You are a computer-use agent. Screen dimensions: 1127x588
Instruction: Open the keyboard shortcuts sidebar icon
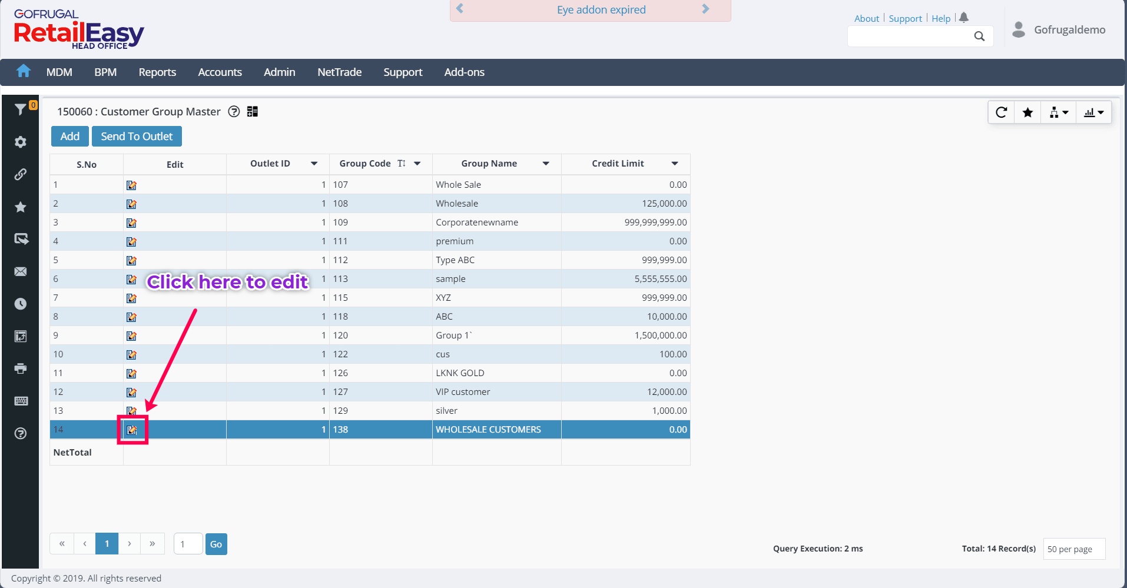pyautogui.click(x=21, y=401)
